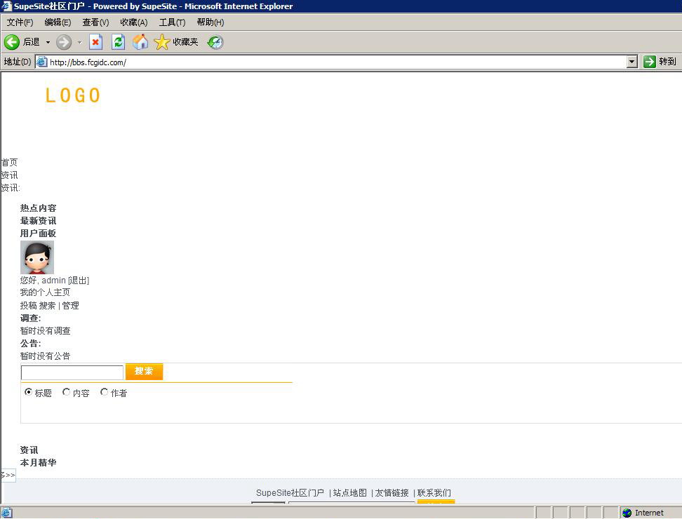This screenshot has width=682, height=519.
Task: Click the 用户面板 heading
Action: tap(39, 234)
